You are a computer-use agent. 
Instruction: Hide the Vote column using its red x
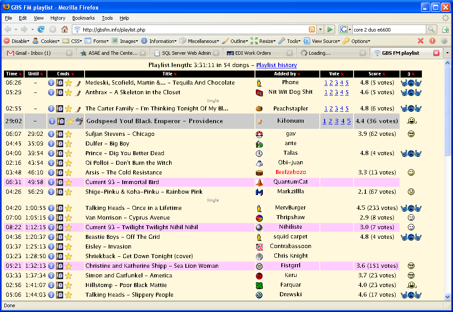(342, 74)
